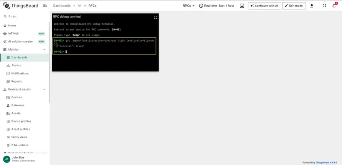Open dashboard image export icon

[242, 6]
